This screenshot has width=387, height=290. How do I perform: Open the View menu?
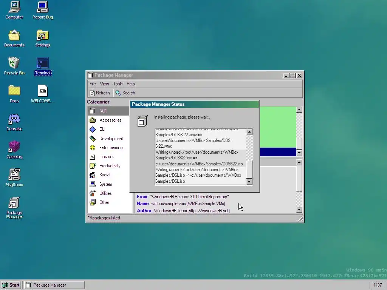coord(104,84)
